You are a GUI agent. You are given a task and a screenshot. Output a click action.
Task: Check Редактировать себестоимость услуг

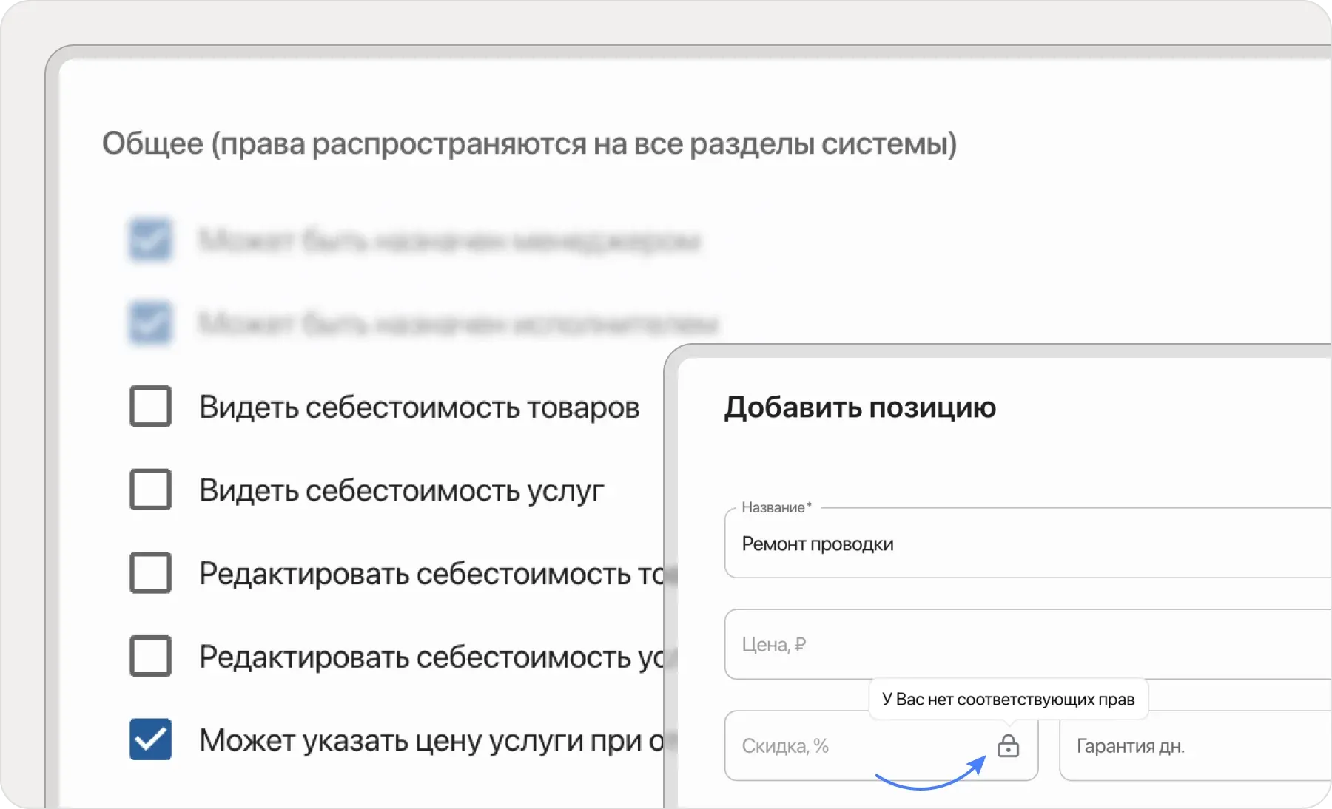click(151, 656)
